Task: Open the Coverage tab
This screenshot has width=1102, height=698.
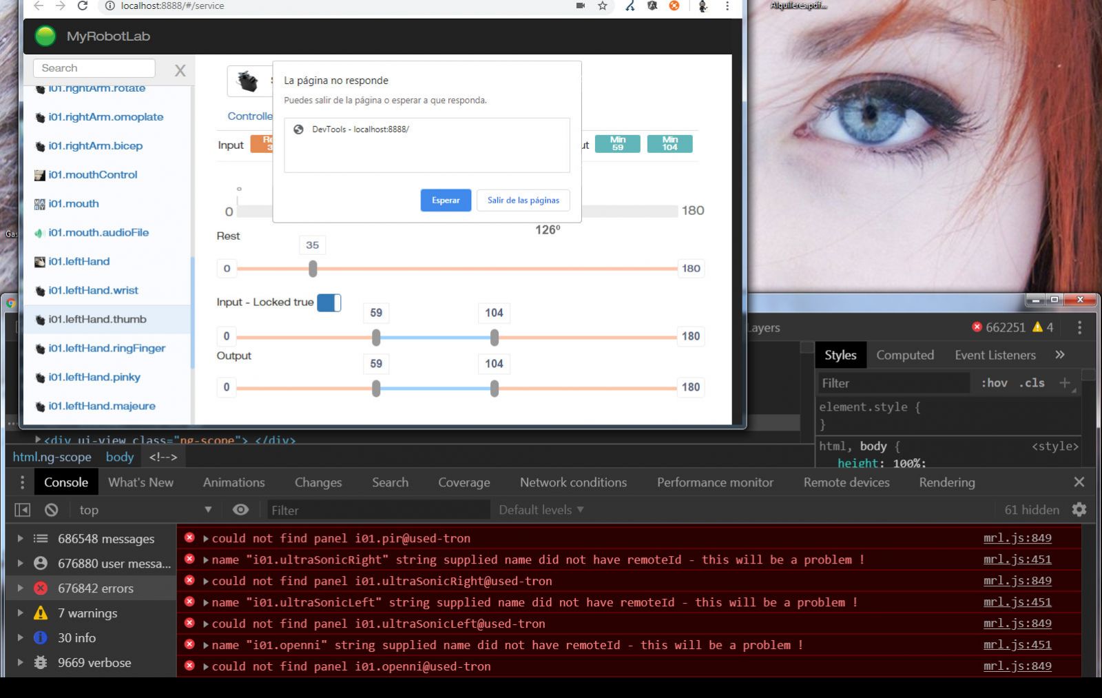Action: (464, 482)
